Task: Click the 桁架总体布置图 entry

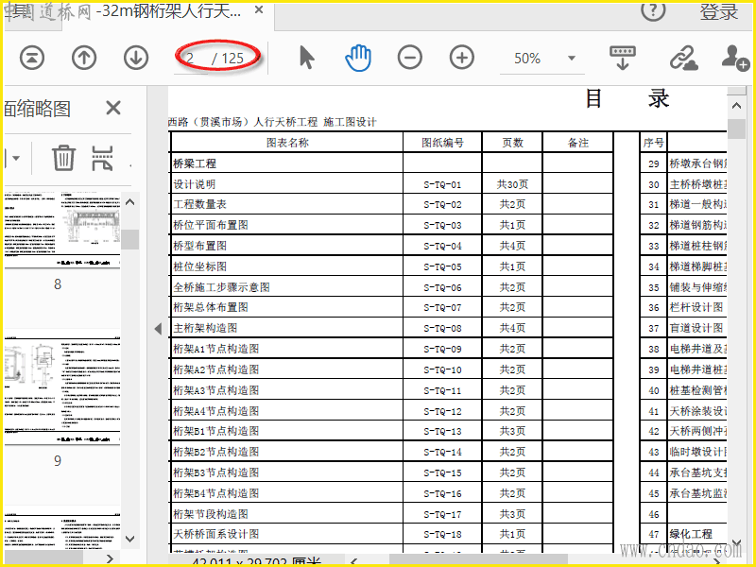Action: click(x=211, y=307)
